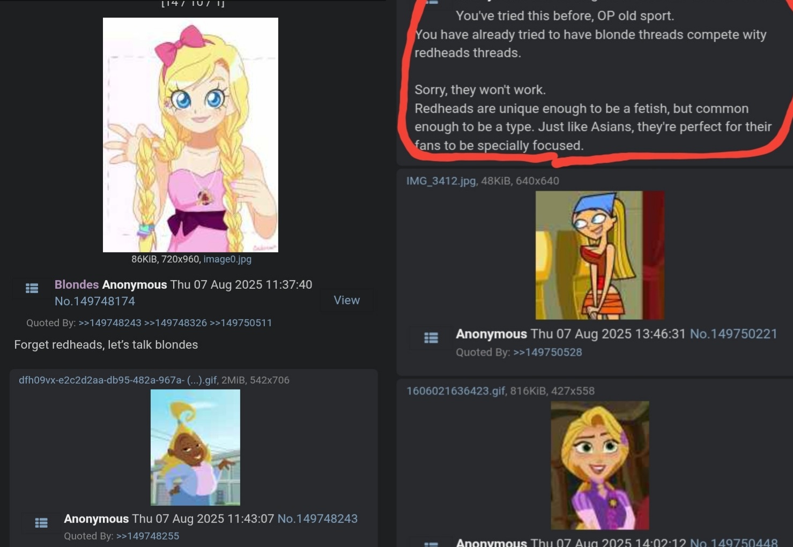The image size is (793, 547).
Task: Follow quoted-by link >>149750511
Action: pos(241,323)
